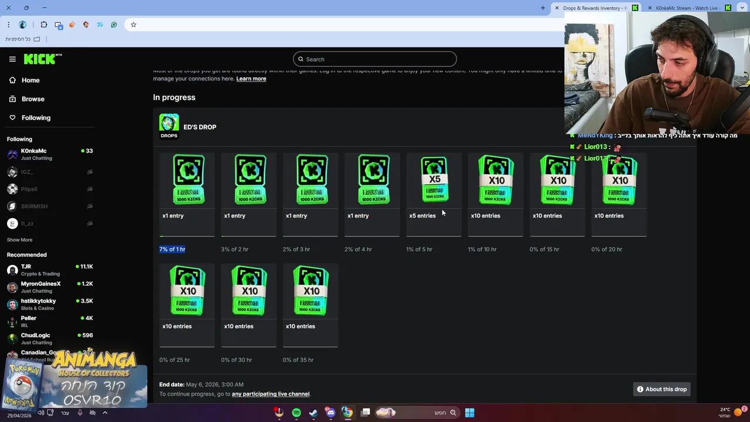Open the Chrome profile avatar
The height and width of the screenshot is (422, 750).
[23, 25]
